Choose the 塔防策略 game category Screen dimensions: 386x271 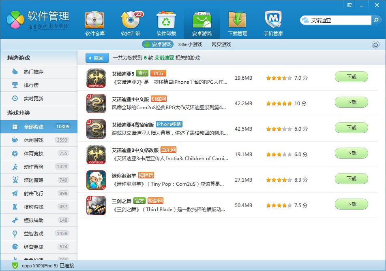[34, 180]
